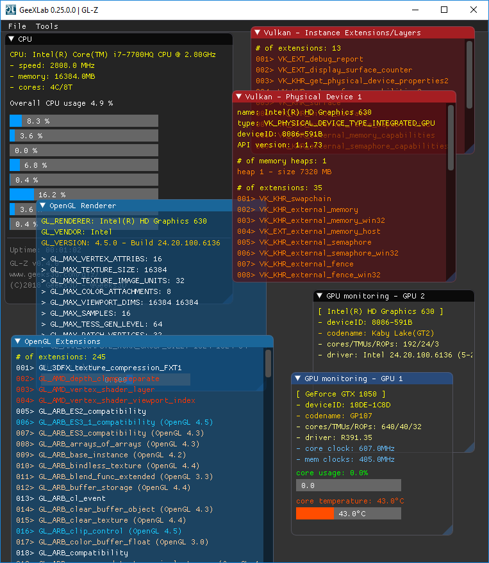Collapse the GPU monitoring GPU 2 panel
This screenshot has width=489, height=563.
(319, 295)
